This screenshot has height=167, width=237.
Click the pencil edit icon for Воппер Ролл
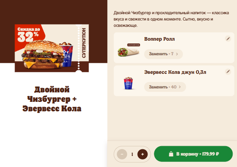(x=228, y=39)
